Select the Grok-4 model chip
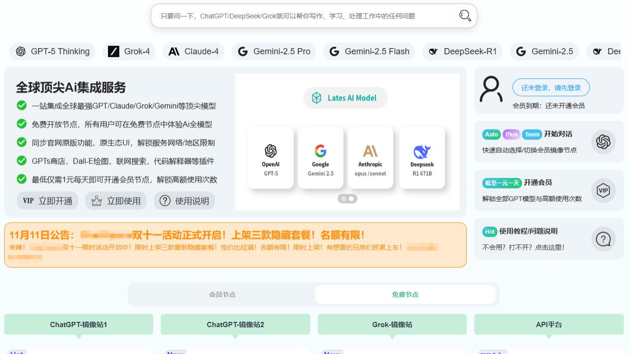Viewport: 629px width, 354px height. point(129,51)
